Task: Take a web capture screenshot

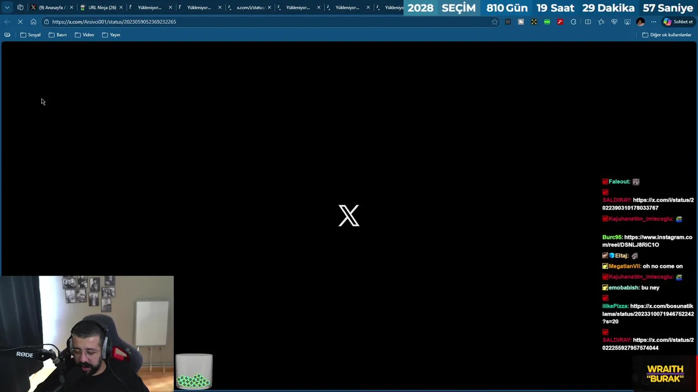Action: pos(627,22)
